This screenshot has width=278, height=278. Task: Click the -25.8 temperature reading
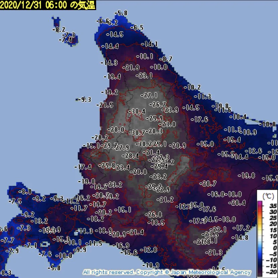pos(107,166)
